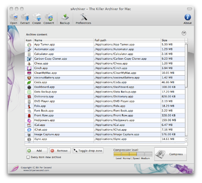
Task: Open the www.bitpersecond.com link
Action: 36,170
